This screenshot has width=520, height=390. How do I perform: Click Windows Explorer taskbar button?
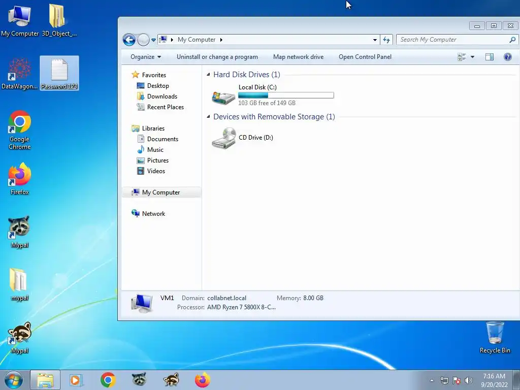(45, 380)
